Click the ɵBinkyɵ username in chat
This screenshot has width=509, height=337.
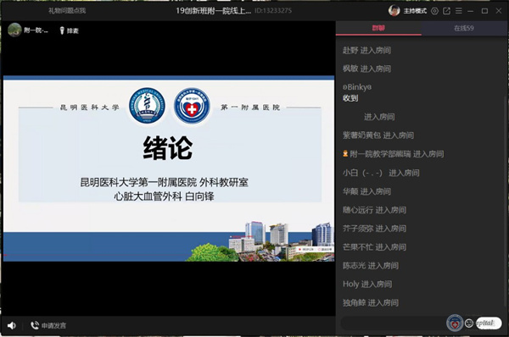(x=357, y=87)
